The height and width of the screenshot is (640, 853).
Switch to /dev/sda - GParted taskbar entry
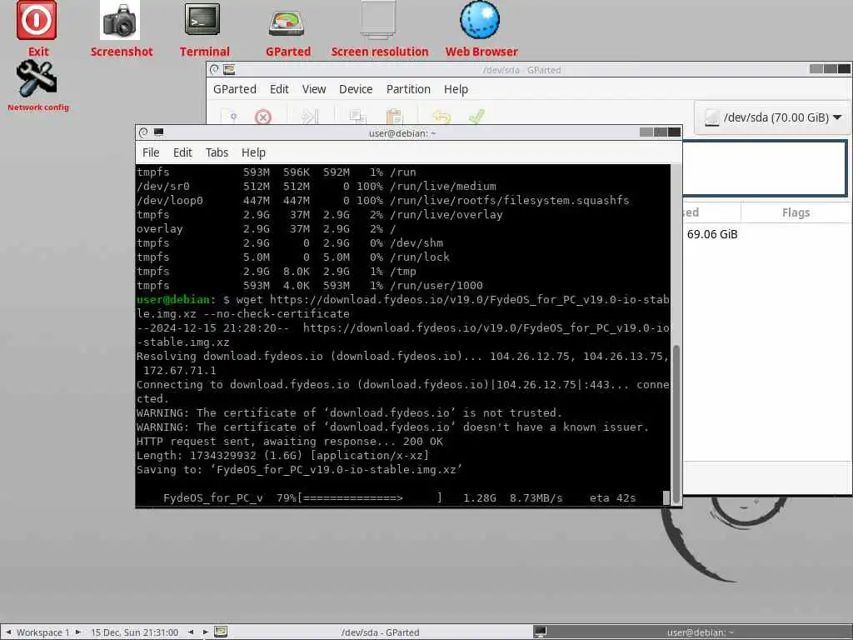coord(380,632)
